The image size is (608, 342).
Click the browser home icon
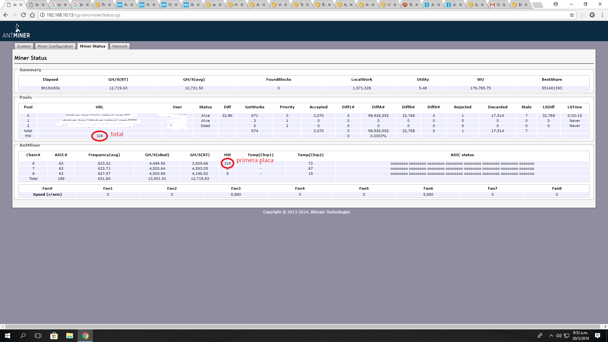click(32, 15)
